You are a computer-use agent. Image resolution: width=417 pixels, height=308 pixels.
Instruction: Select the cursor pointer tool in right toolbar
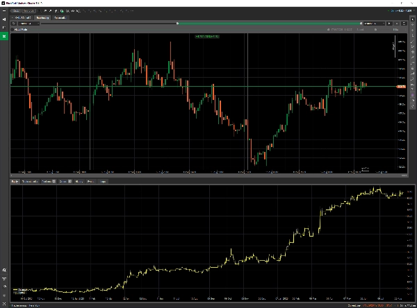pyautogui.click(x=413, y=19)
